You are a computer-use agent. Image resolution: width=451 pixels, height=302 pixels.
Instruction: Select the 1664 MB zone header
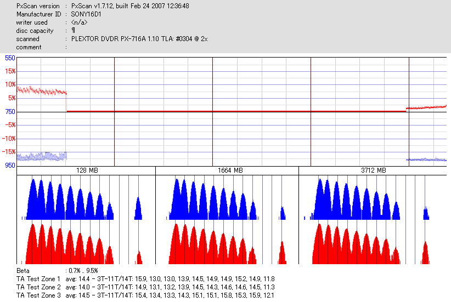230,170
